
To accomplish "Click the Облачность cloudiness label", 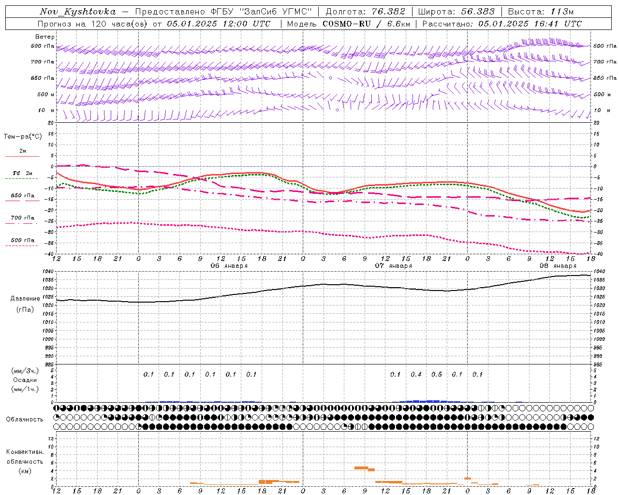I will [25, 420].
